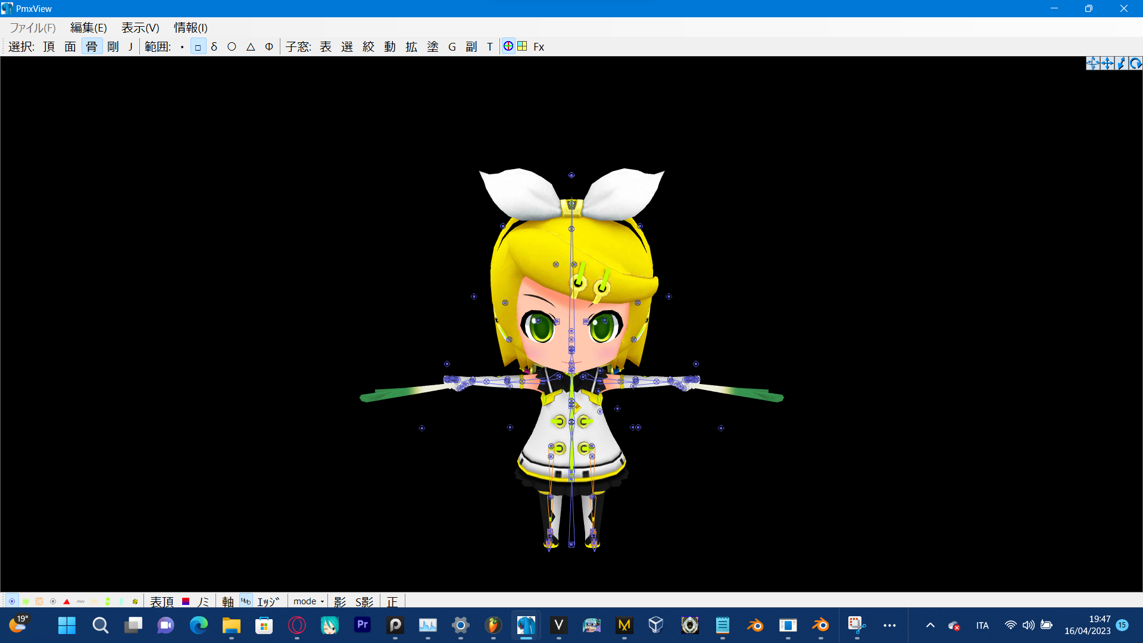Viewport: 1143px width, 643px height.
Task: Select the Φ range mode icon
Action: (269, 46)
